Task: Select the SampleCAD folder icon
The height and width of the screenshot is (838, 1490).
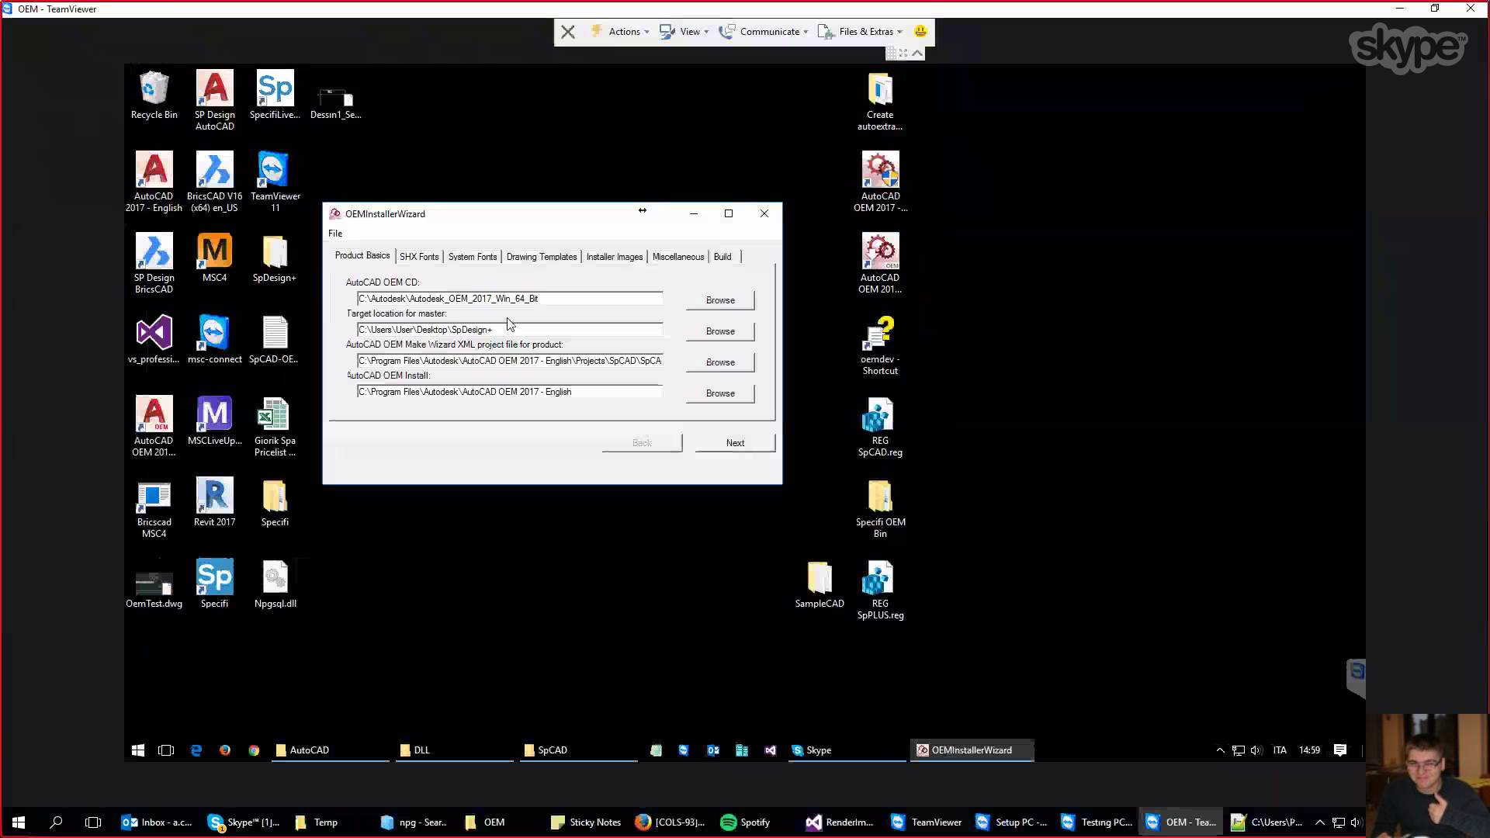Action: [819, 584]
